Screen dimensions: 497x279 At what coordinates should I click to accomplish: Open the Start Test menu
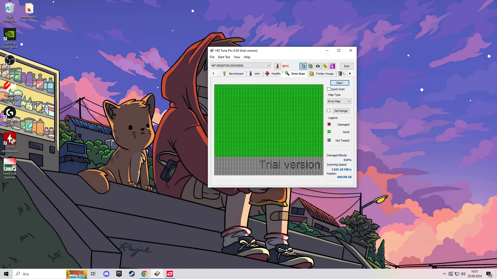point(224,57)
